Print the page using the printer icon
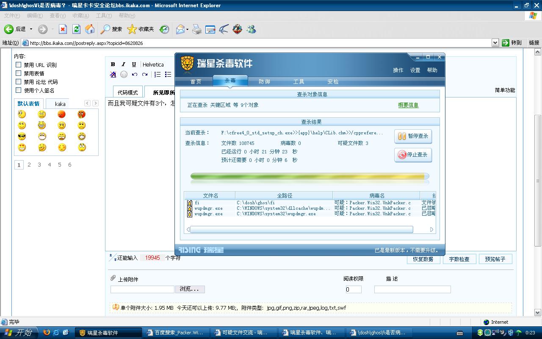Screen dimensions: 542x339 [x=197, y=29]
